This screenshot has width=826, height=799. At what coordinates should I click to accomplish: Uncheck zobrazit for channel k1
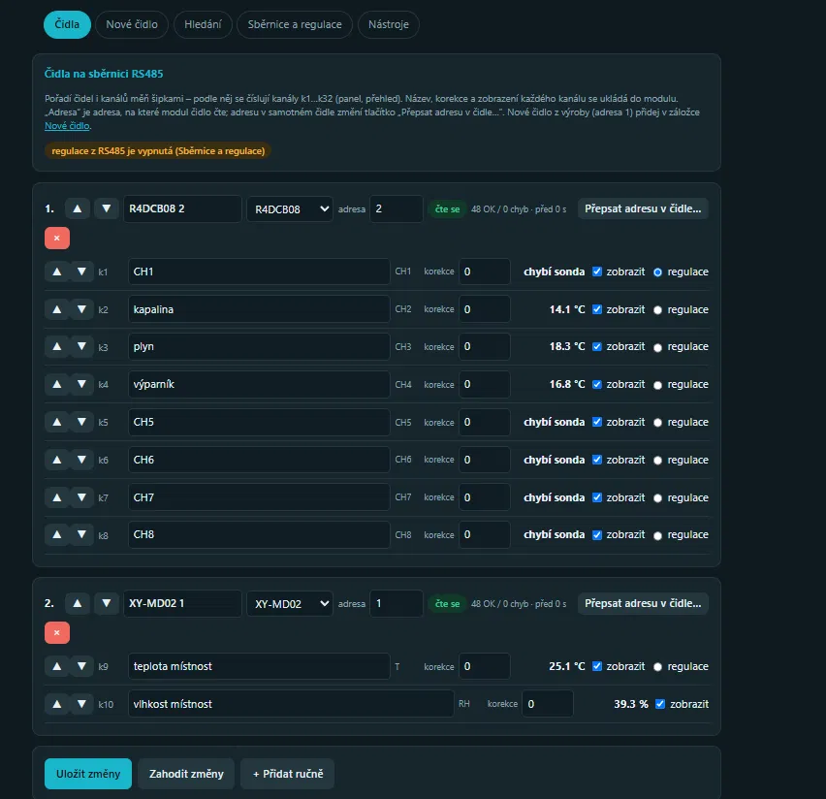click(x=597, y=272)
